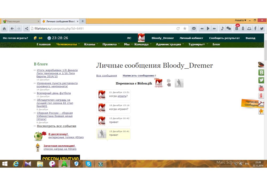Open VKontakte toolbar icon with 22 badge

coord(237,28)
